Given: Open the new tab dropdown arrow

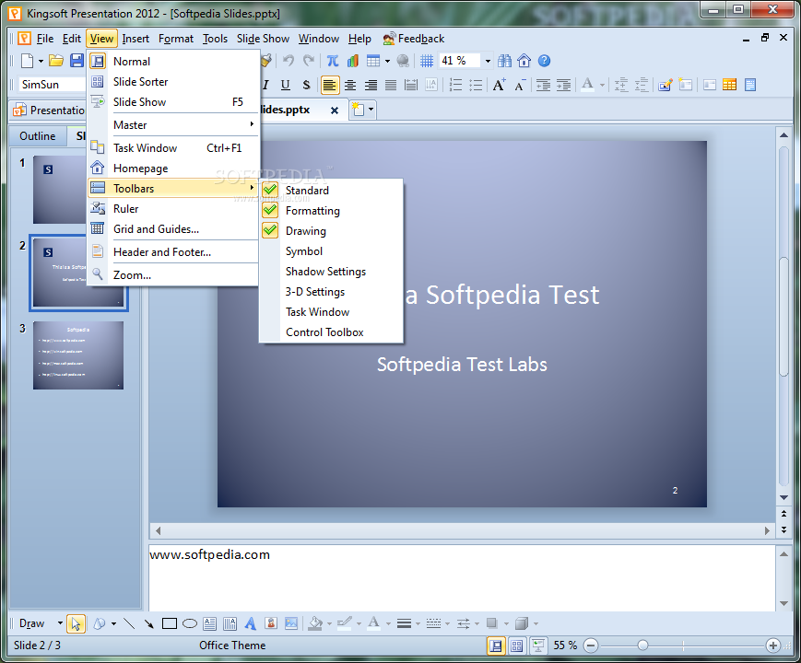Looking at the screenshot, I should [371, 110].
